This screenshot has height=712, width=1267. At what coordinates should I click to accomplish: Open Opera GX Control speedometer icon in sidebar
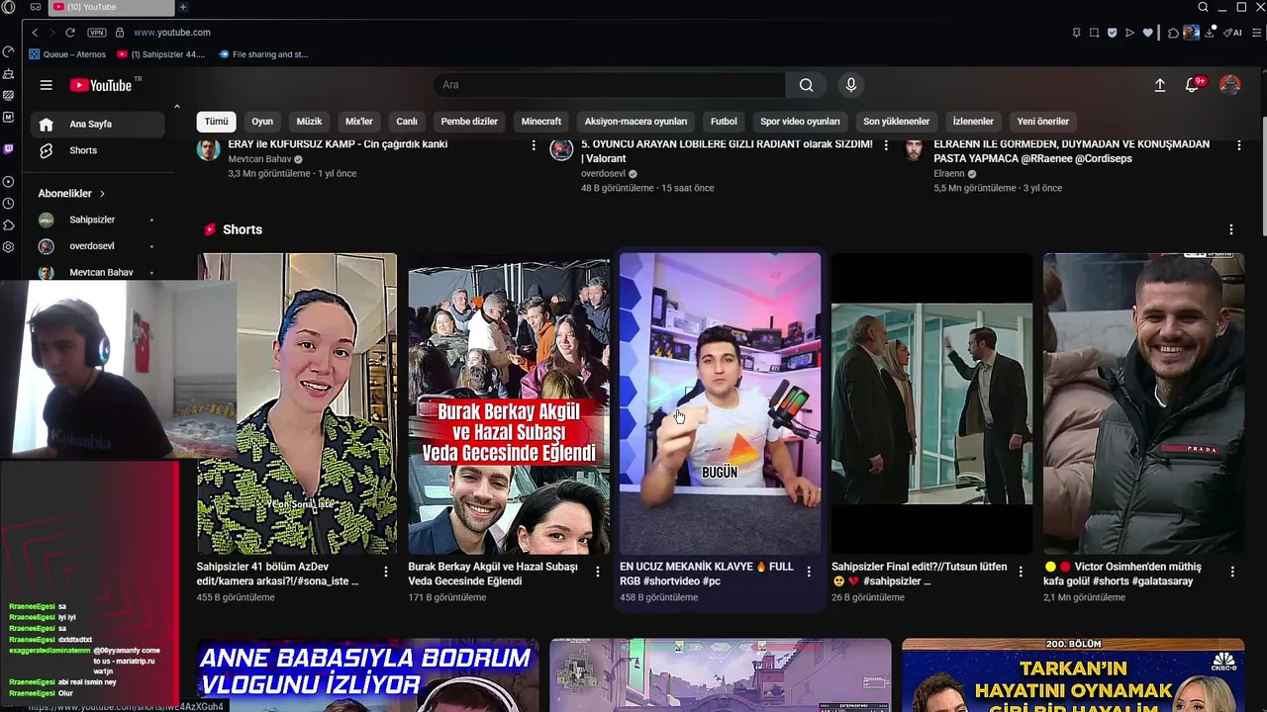tap(9, 52)
